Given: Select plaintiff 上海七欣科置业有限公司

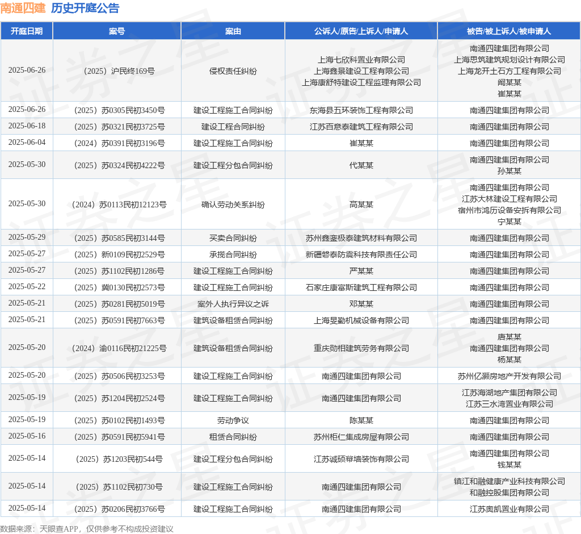Looking at the screenshot, I should click(361, 60).
